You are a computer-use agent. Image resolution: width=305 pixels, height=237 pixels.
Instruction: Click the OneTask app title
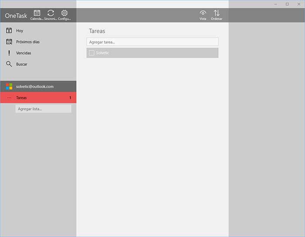point(16,16)
